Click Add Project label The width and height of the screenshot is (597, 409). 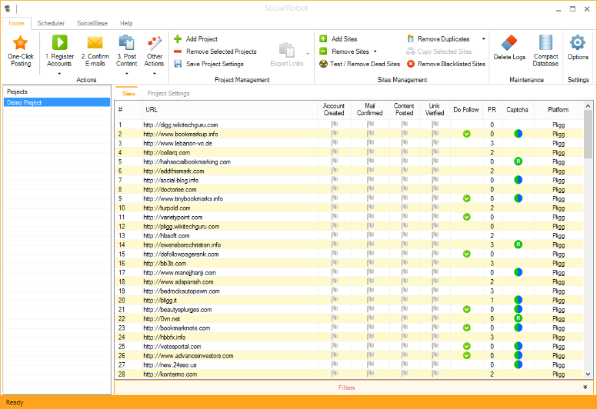point(201,39)
